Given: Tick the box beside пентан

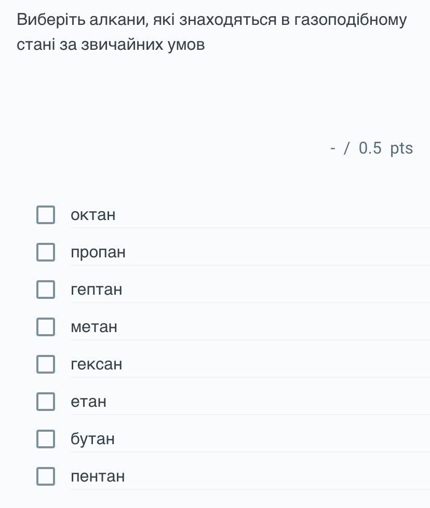Looking at the screenshot, I should coord(46,476).
